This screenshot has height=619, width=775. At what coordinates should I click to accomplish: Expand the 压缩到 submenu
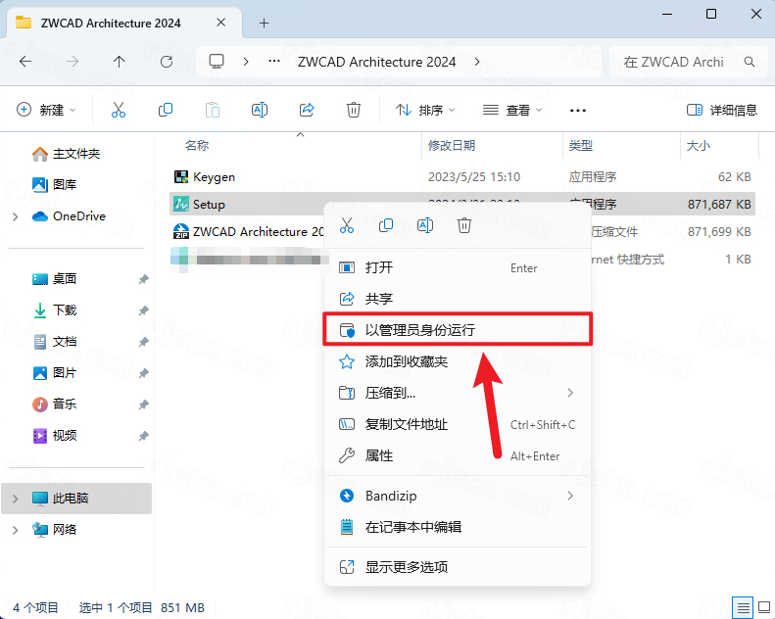click(458, 393)
